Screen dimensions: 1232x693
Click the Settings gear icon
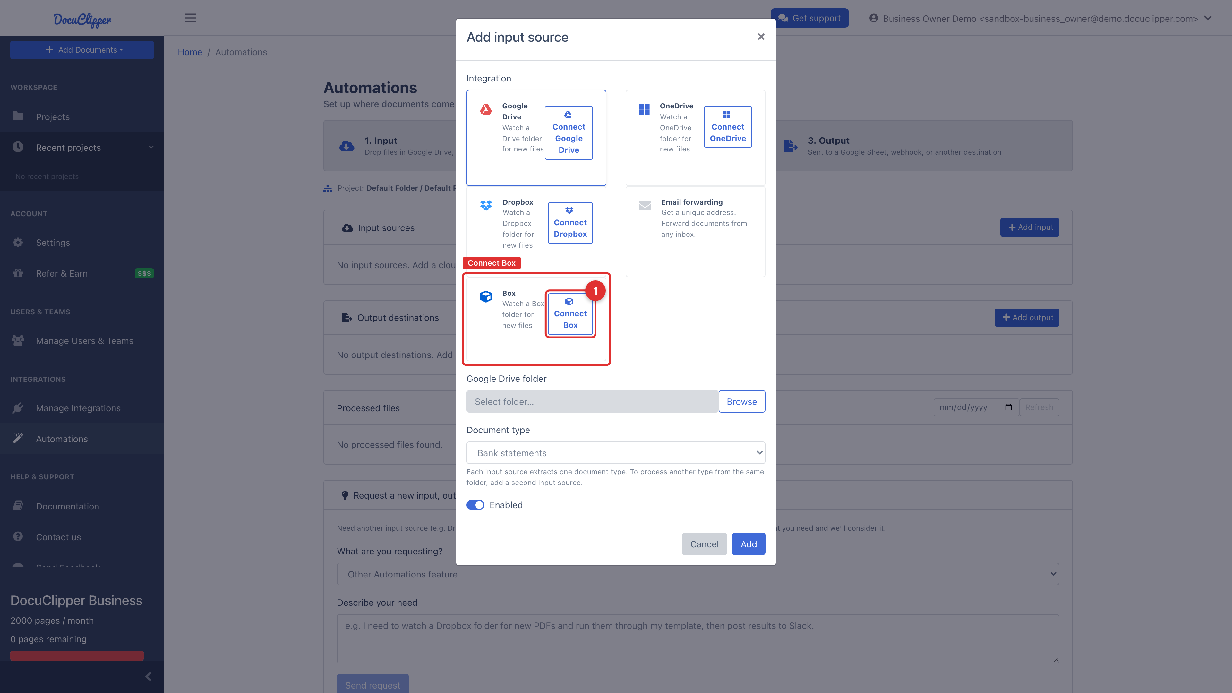pos(18,243)
